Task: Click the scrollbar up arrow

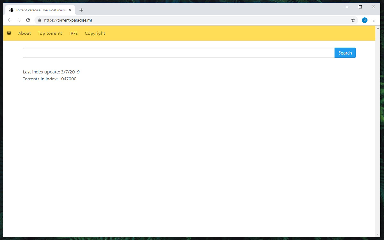Action: coord(378,28)
